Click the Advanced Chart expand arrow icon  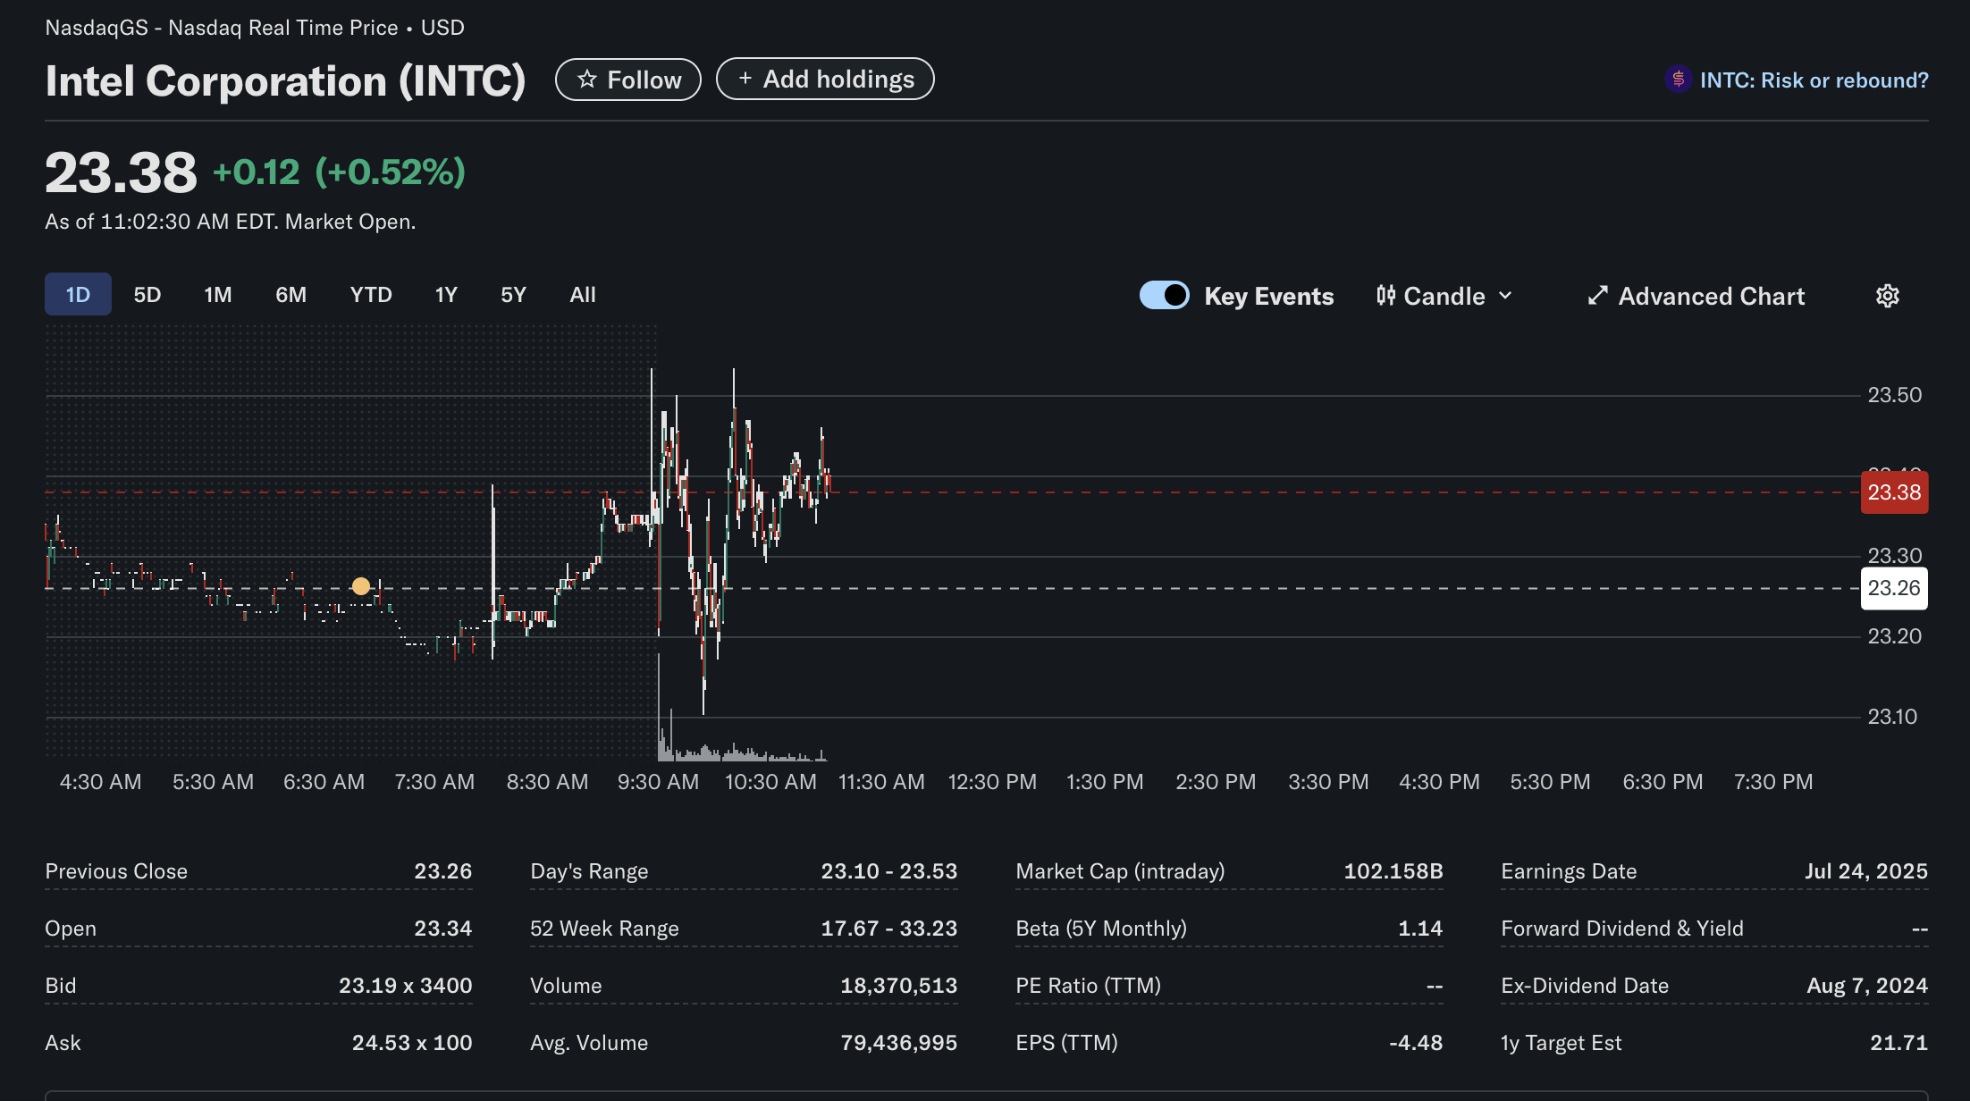(1597, 296)
